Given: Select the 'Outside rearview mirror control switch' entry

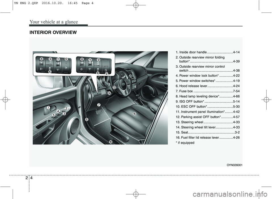Looking at the screenshot, I should [x=208, y=69].
